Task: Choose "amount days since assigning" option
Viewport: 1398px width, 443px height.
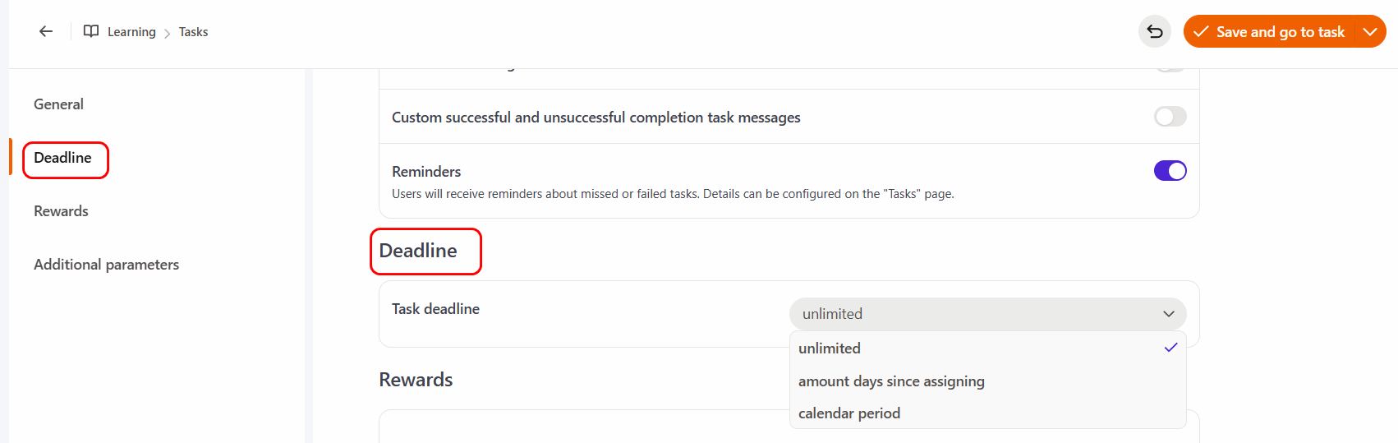Action: click(x=891, y=381)
